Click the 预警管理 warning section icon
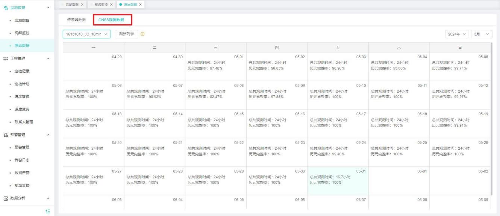Screen dimensions: 500x216 (4, 135)
